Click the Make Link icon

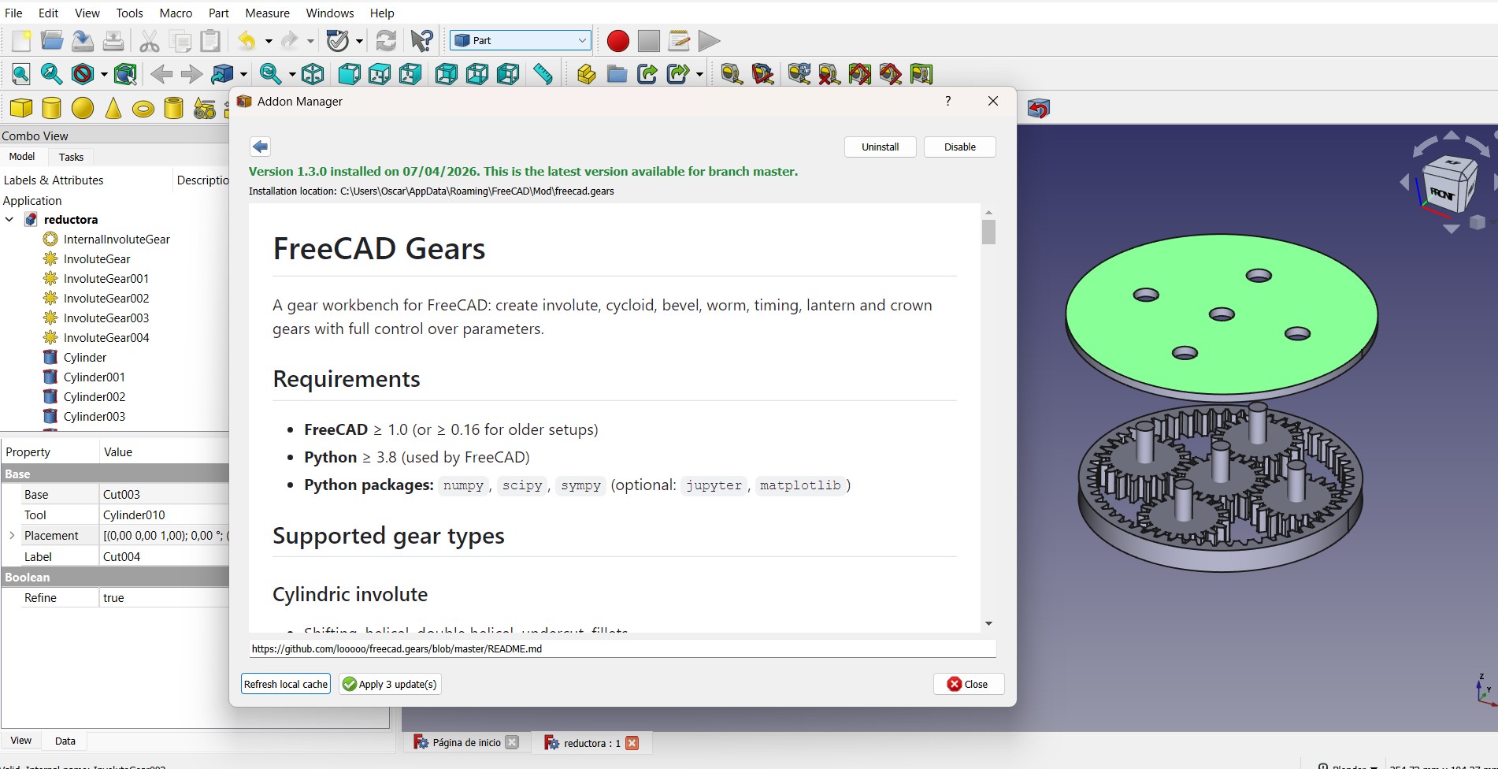coord(647,74)
